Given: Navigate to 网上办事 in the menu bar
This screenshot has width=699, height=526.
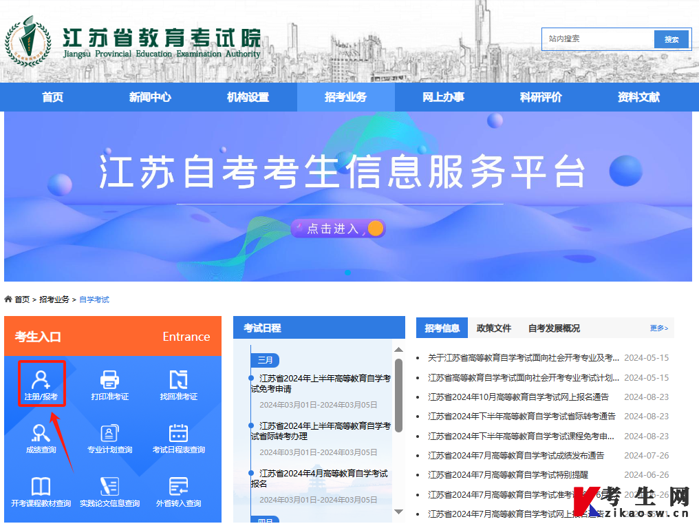Looking at the screenshot, I should (443, 97).
